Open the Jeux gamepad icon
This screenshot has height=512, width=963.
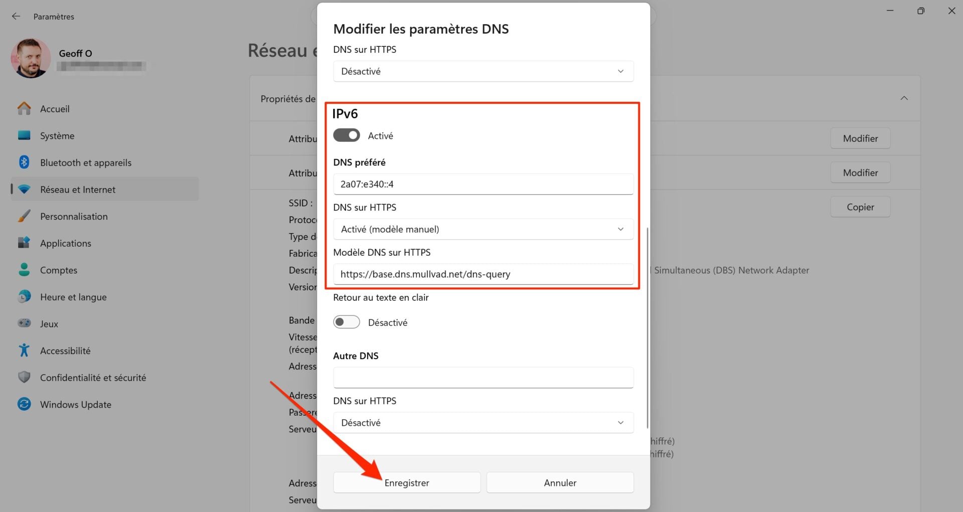pos(24,323)
